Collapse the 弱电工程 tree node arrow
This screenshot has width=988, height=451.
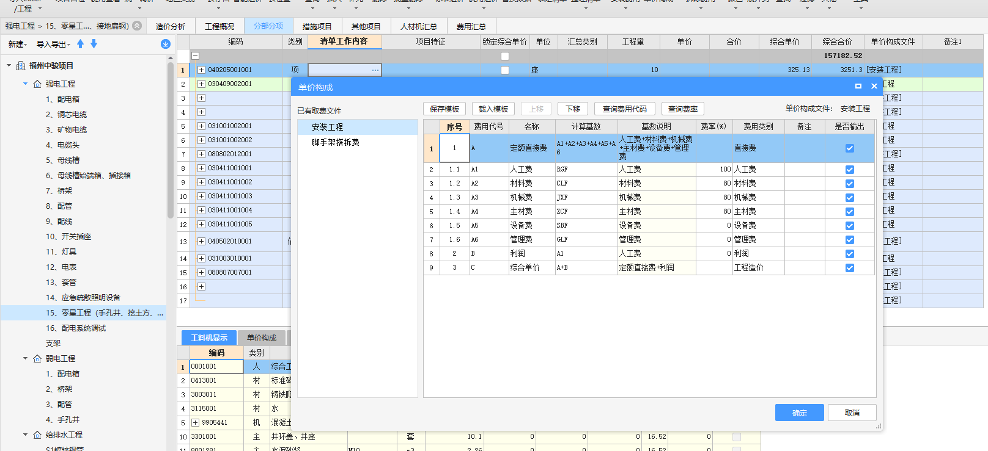(25, 358)
